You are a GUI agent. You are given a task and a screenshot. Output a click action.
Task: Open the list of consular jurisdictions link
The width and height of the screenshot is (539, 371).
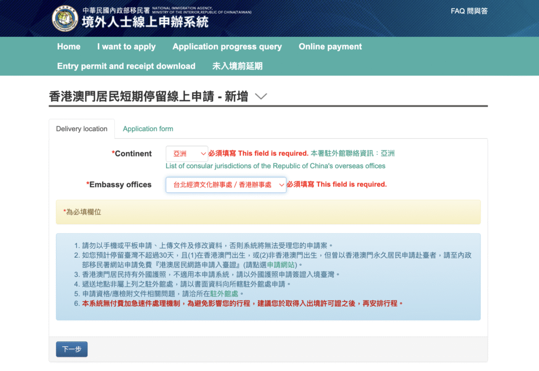pos(275,166)
